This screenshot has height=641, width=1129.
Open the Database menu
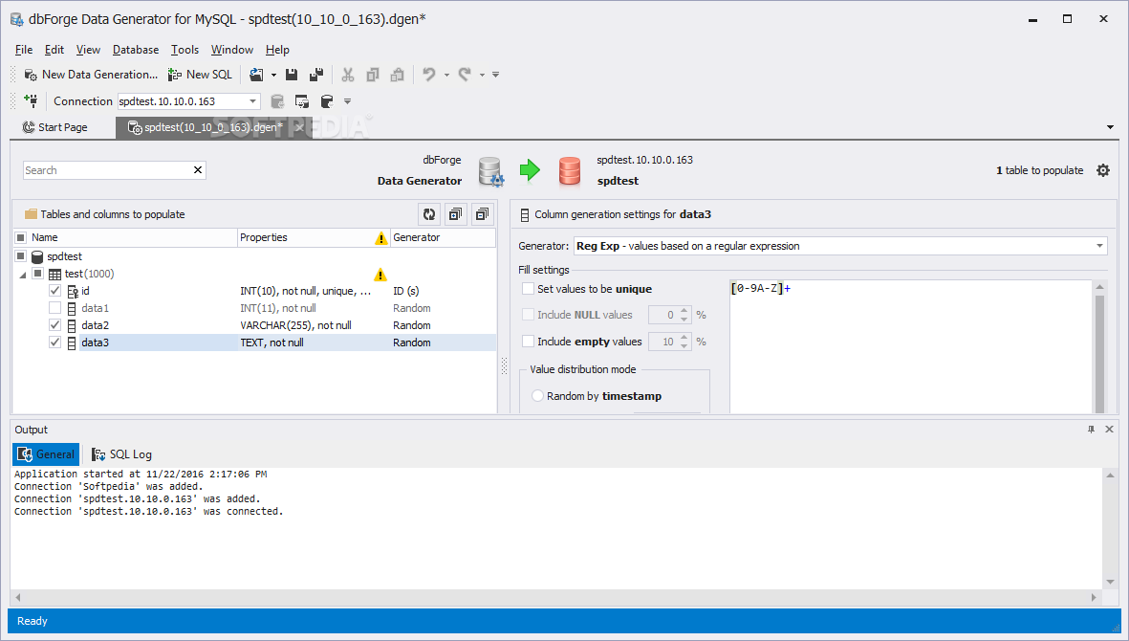click(136, 50)
